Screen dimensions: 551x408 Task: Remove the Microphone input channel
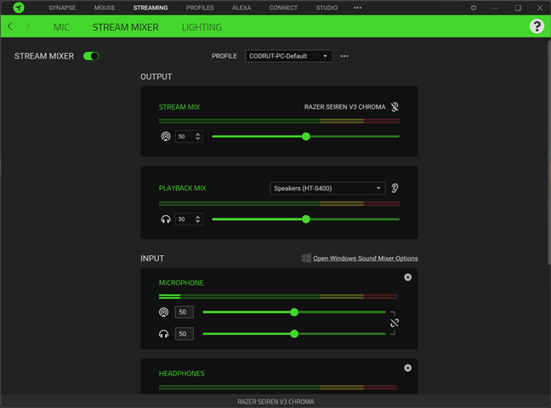407,277
